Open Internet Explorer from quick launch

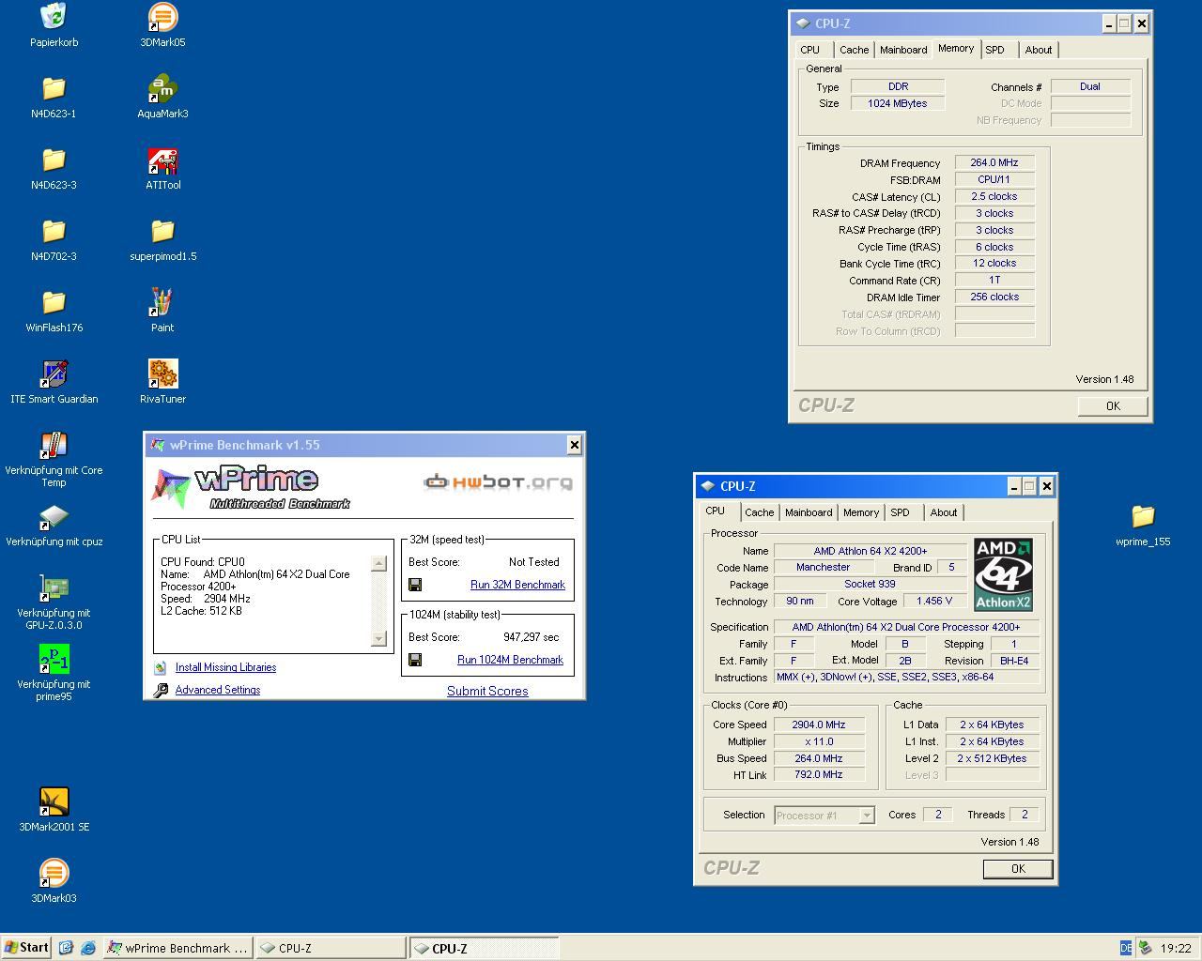click(87, 948)
